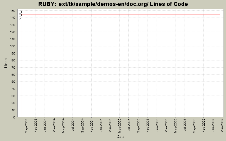Click the Mar-2006 date tick label
Image resolution: width=226 pixels, height=141 pixels.
166,126
